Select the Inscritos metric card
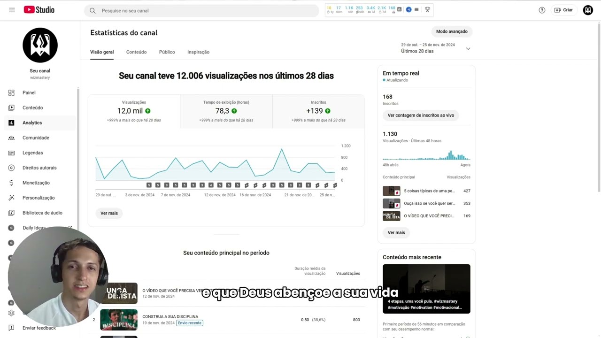This screenshot has width=601, height=338. tap(318, 111)
